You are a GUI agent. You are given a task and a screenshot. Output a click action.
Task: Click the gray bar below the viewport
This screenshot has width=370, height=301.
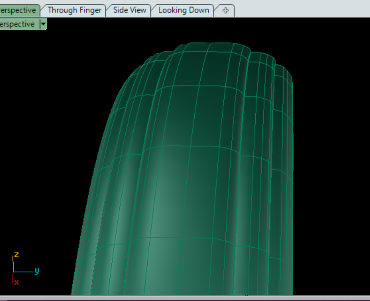[x=185, y=298]
